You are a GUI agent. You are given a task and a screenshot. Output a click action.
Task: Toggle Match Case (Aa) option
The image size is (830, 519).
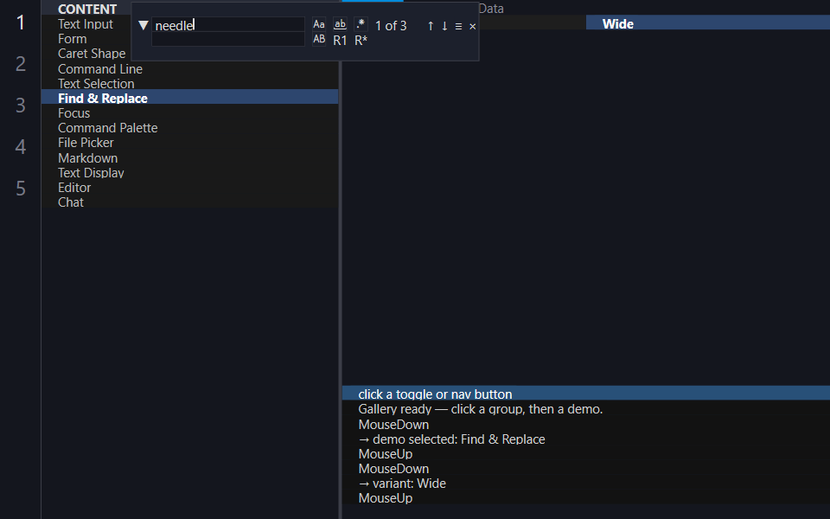[319, 24]
